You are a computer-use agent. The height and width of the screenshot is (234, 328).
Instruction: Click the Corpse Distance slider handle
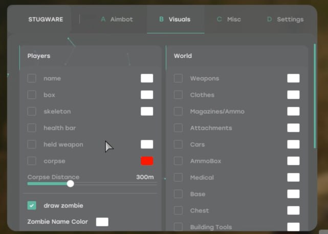click(x=71, y=184)
